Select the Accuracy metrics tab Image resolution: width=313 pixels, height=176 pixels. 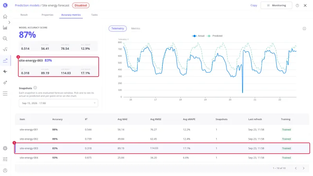click(71, 15)
